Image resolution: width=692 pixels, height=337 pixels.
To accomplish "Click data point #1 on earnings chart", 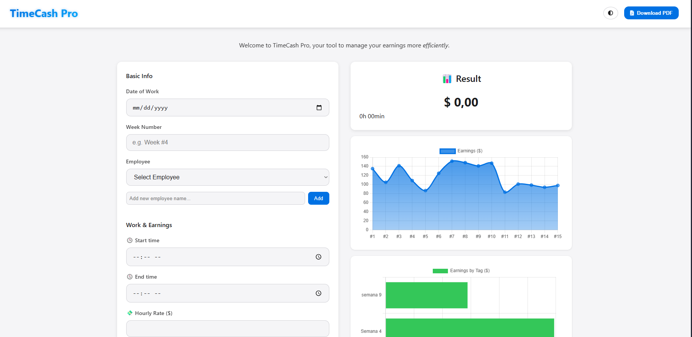I will (x=373, y=169).
